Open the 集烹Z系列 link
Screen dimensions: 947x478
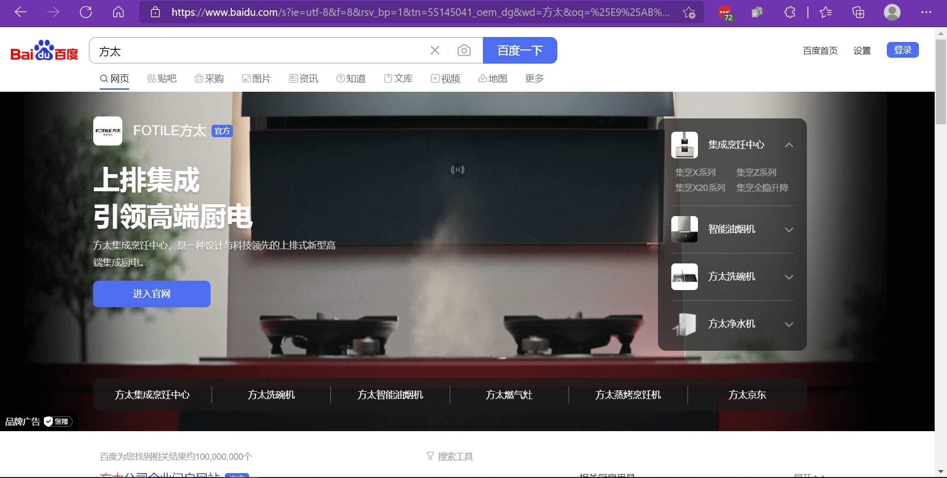tap(756, 172)
